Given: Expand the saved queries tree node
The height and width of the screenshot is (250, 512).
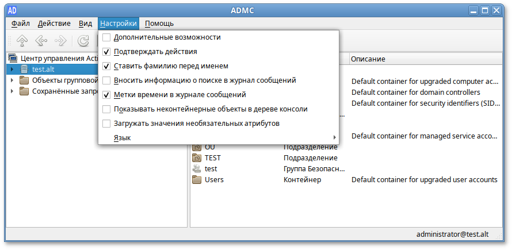Looking at the screenshot, I should [x=12, y=91].
